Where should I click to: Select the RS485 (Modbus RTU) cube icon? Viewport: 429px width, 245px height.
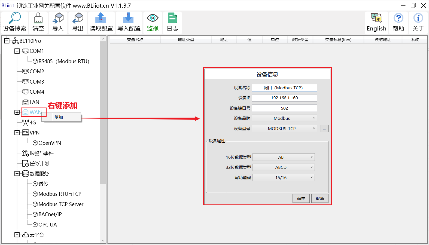[35, 61]
